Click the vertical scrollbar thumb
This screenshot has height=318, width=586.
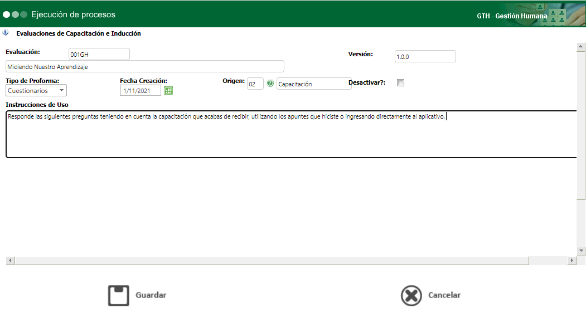(581, 125)
